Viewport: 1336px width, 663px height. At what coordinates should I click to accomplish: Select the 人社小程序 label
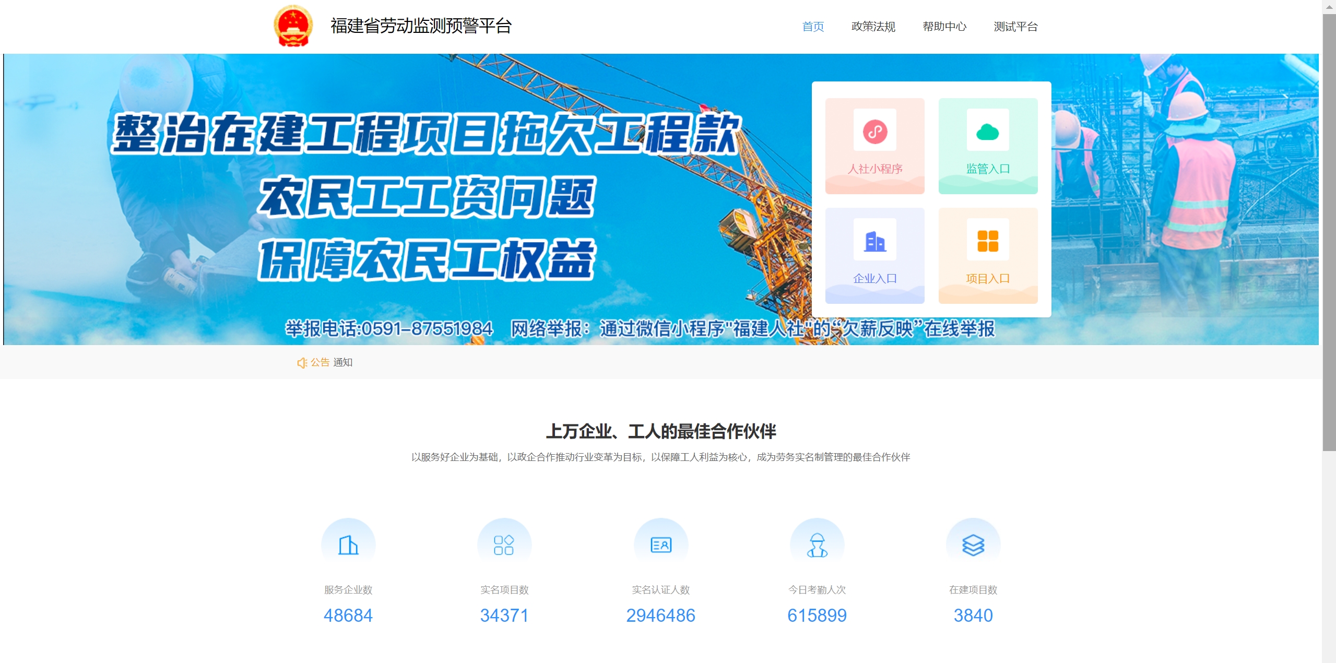coord(874,169)
